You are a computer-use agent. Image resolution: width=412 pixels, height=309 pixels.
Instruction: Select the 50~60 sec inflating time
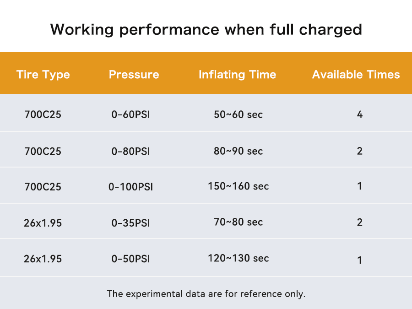[238, 114]
